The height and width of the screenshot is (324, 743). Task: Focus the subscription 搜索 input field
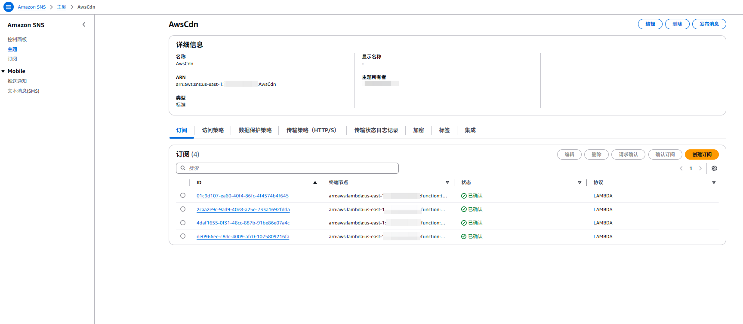287,168
